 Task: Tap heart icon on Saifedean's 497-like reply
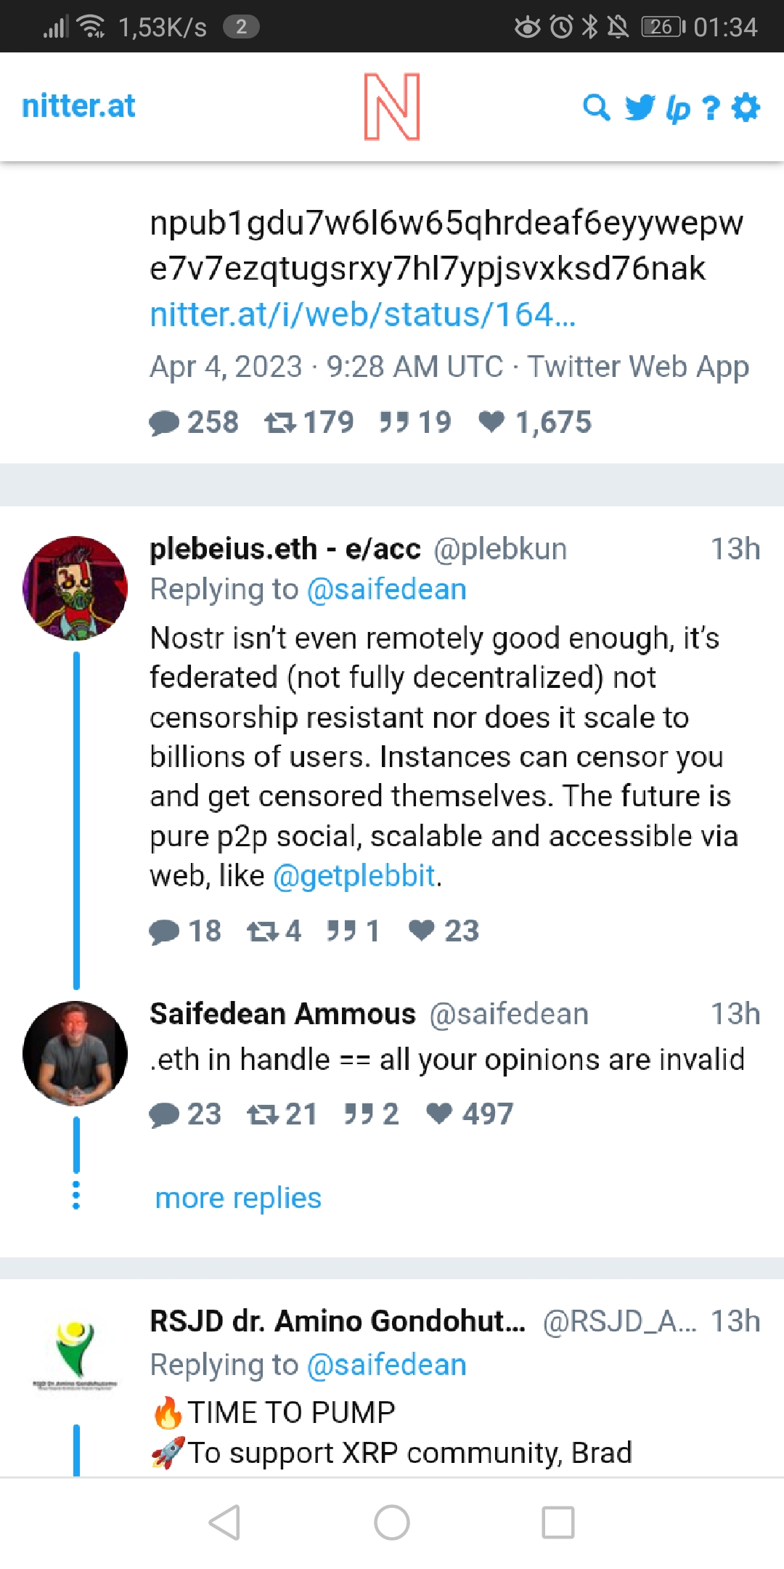[x=439, y=1114]
